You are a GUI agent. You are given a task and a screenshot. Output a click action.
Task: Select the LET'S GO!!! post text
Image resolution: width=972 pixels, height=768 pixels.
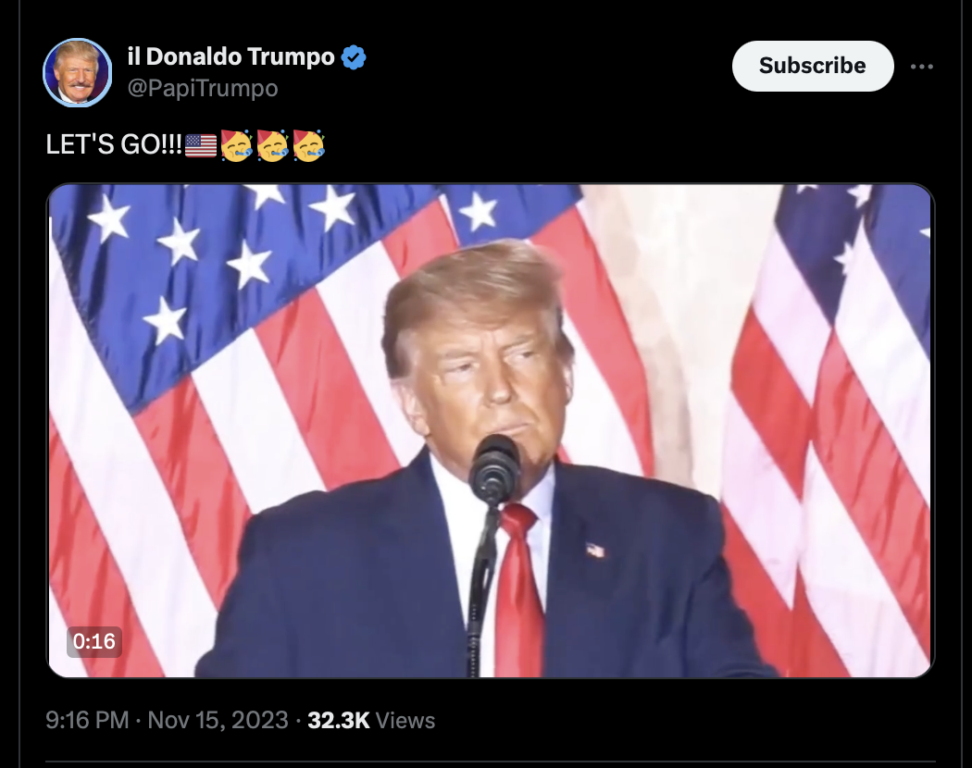click(x=114, y=145)
